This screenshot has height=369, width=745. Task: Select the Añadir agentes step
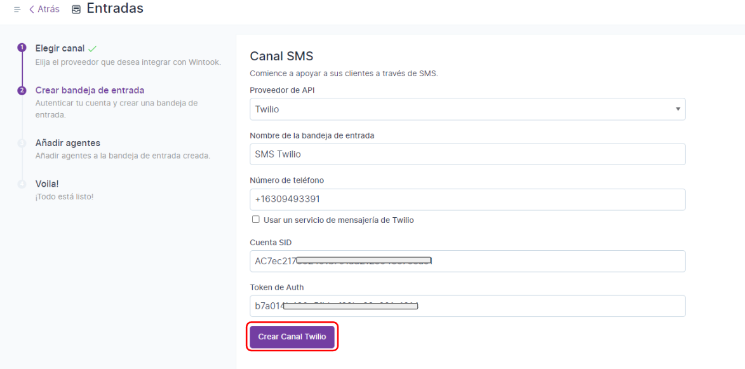coord(67,143)
